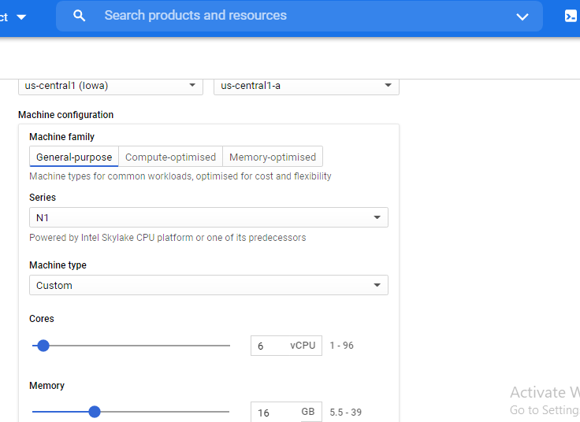Select the General-purpose machine family tab
The width and height of the screenshot is (580, 422).
pos(74,157)
